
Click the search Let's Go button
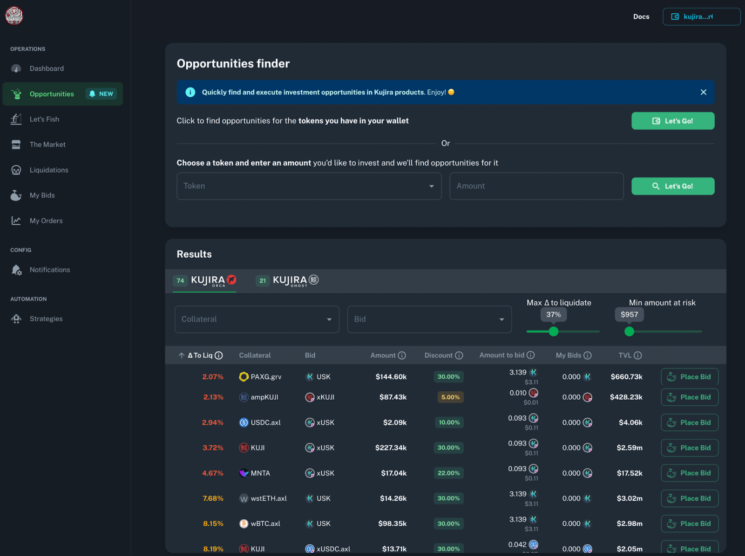click(x=673, y=186)
